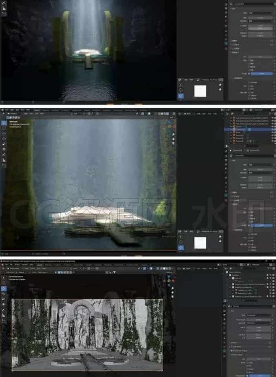Select the Rotate tool in the waterfall close-up screenshot

pos(4,139)
